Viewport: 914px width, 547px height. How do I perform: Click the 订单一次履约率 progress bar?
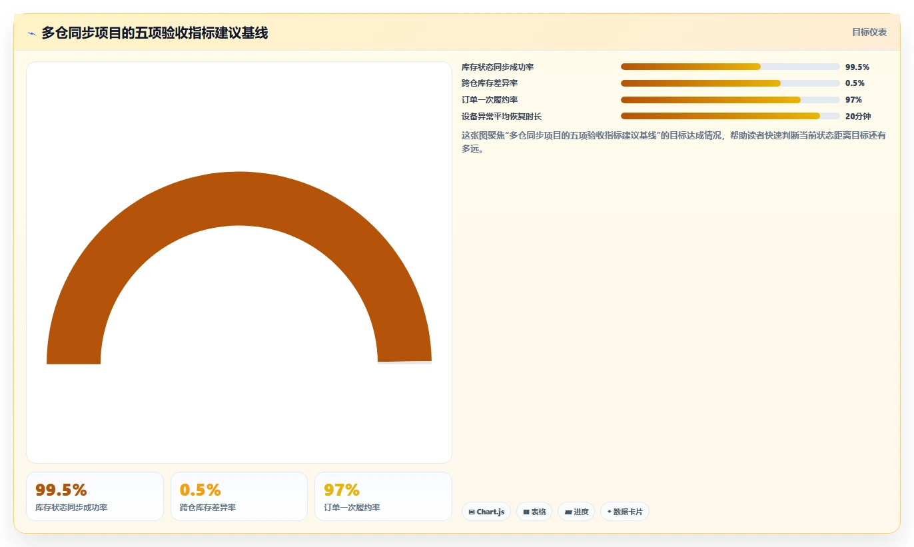(x=730, y=100)
